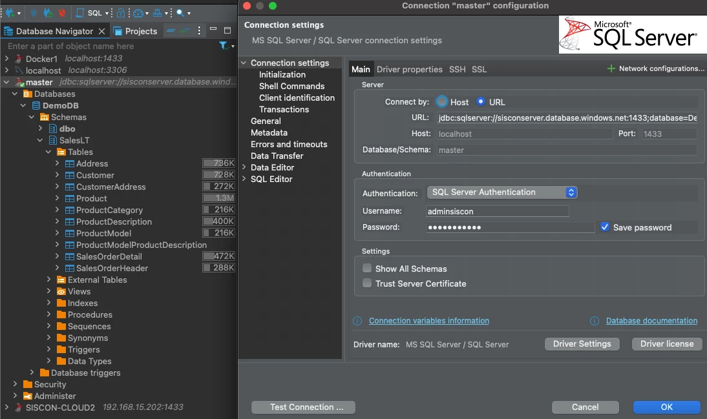Click the Administer folder icon
This screenshot has height=419, width=707.
pos(28,396)
